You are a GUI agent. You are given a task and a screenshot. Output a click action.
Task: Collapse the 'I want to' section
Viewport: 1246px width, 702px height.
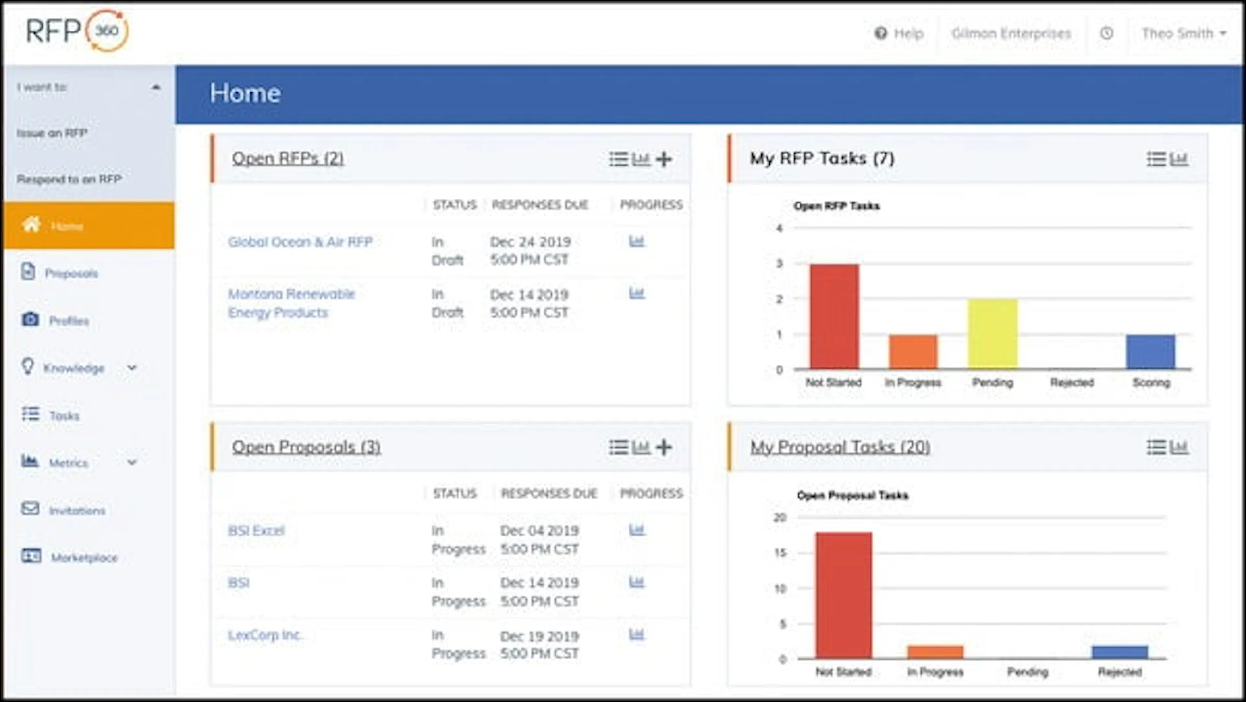click(x=155, y=88)
